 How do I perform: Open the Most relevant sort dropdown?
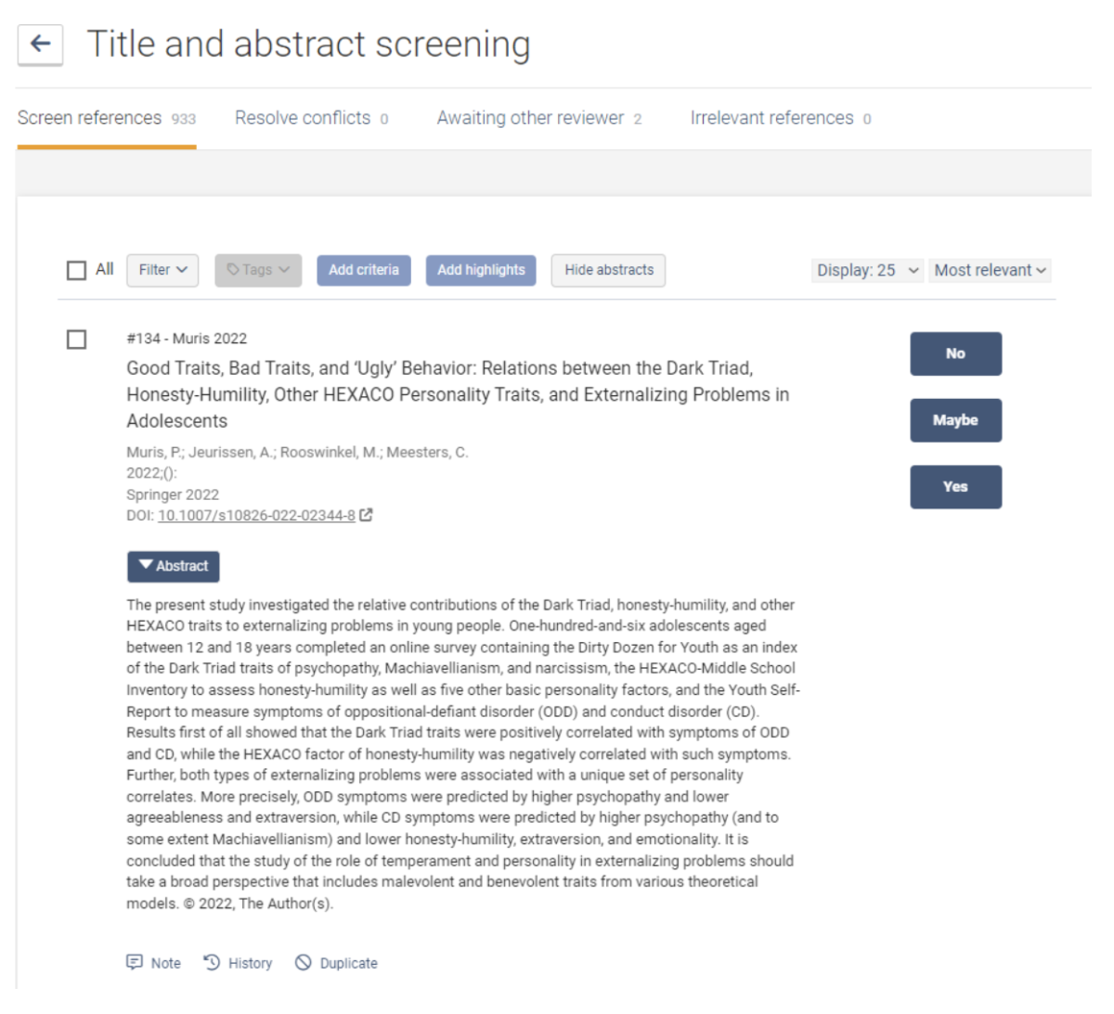pyautogui.click(x=990, y=270)
